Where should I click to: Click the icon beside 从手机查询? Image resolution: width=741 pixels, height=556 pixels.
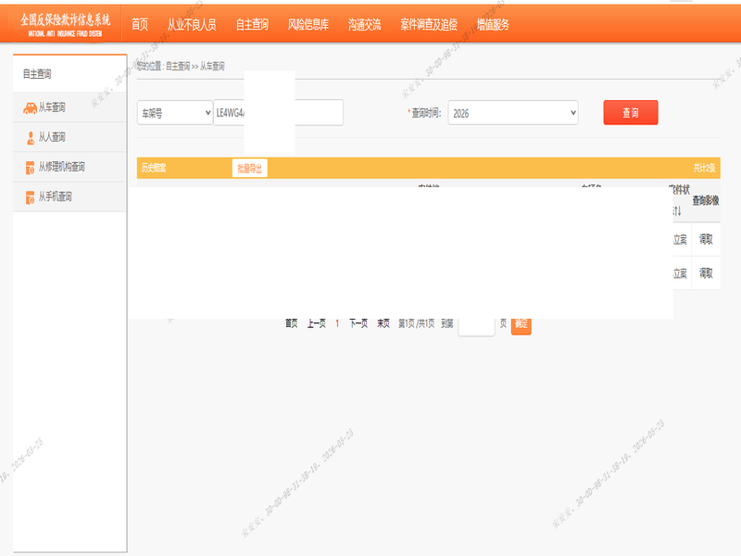pyautogui.click(x=31, y=197)
